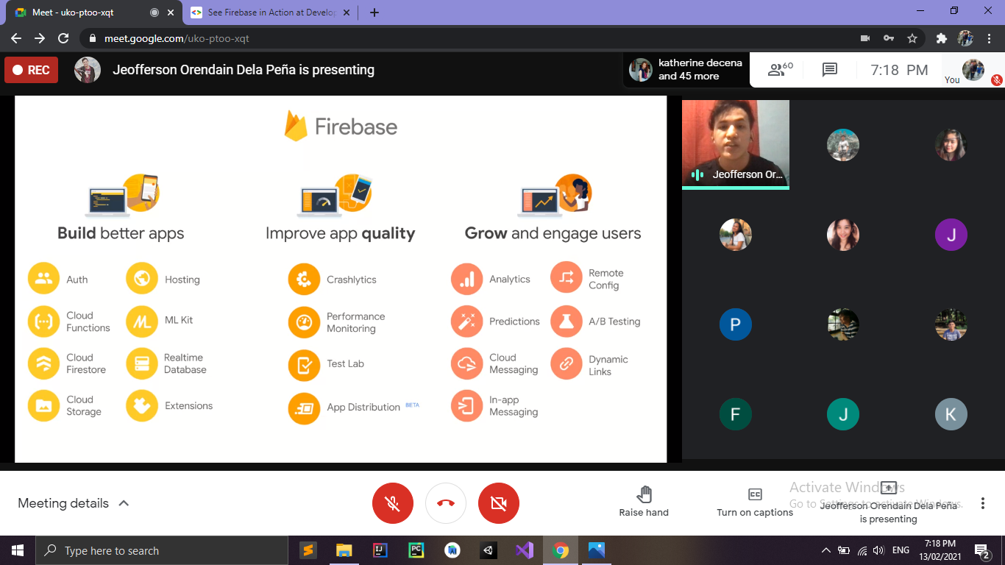The height and width of the screenshot is (565, 1005).
Task: Click the Firebase logo on slide
Action: pos(341,127)
